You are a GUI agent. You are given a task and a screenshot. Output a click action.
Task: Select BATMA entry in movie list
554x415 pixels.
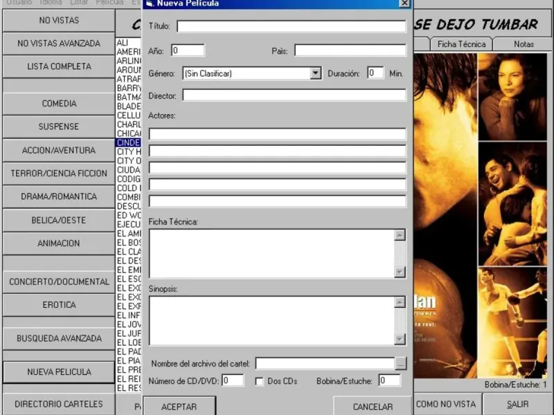[x=128, y=97]
